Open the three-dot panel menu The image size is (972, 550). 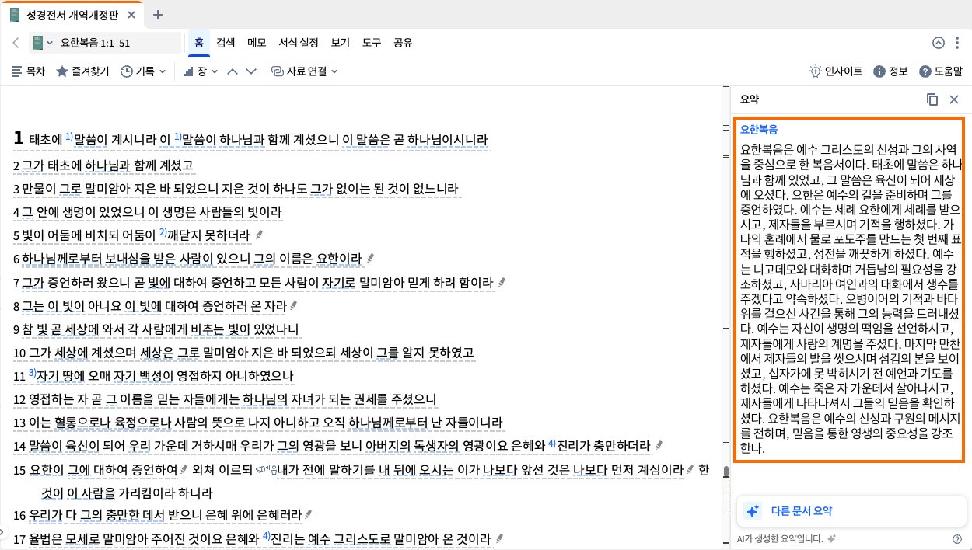[957, 43]
